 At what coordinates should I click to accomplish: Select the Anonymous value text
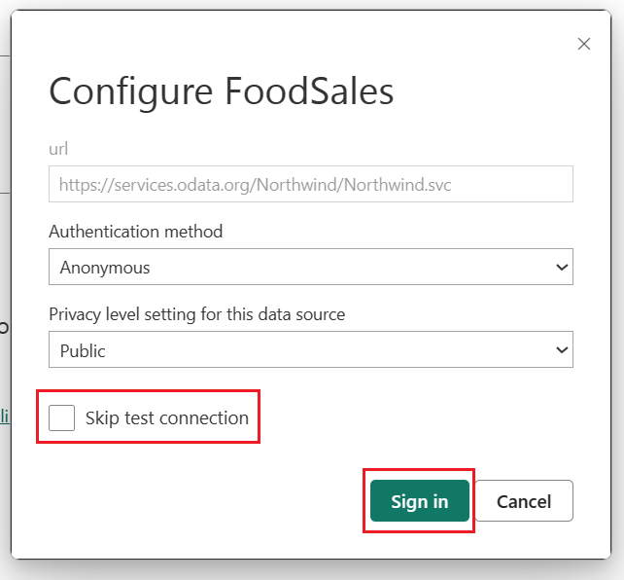(x=105, y=268)
